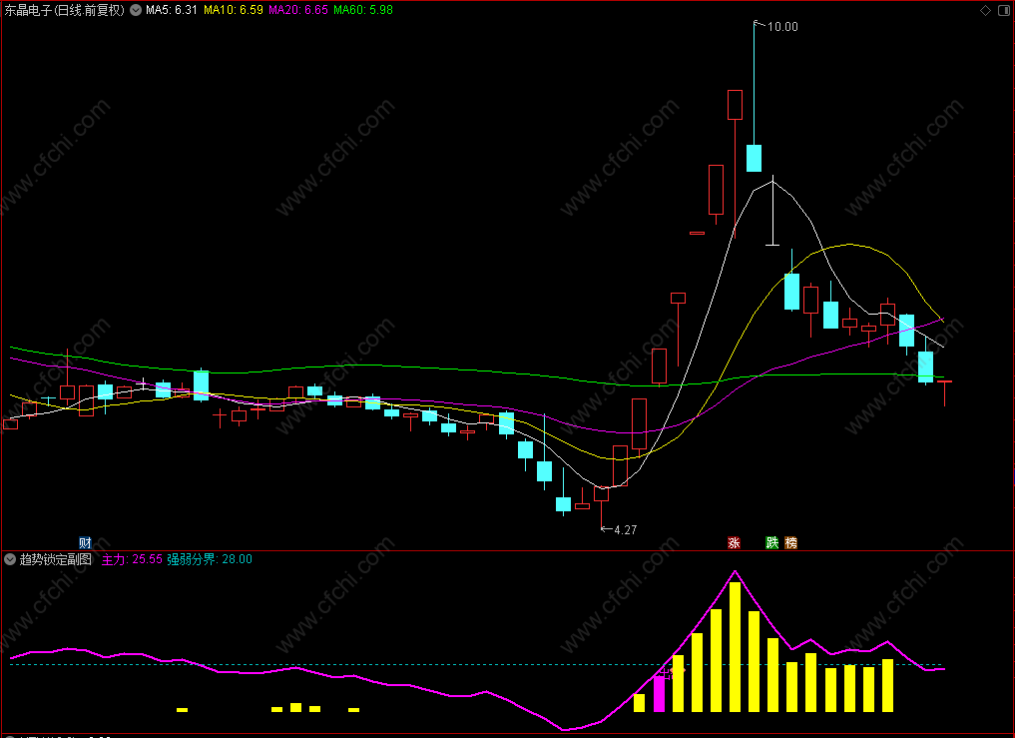This screenshot has width=1015, height=738.
Task: Click the 趋势锁定副图 sub-chart name
Action: pyautogui.click(x=56, y=559)
